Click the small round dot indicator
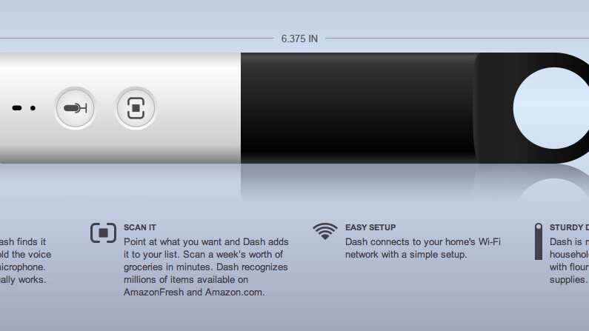Image resolution: width=589 pixels, height=331 pixels. pyautogui.click(x=33, y=108)
